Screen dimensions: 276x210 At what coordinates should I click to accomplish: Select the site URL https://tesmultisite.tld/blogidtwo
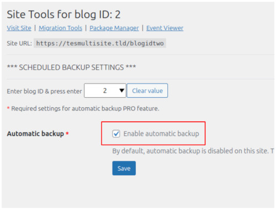click(100, 43)
